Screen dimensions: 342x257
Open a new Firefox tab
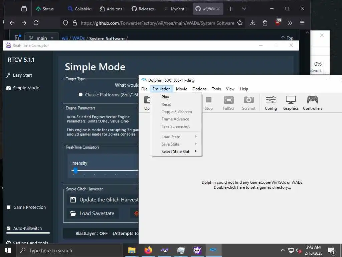tap(230, 9)
